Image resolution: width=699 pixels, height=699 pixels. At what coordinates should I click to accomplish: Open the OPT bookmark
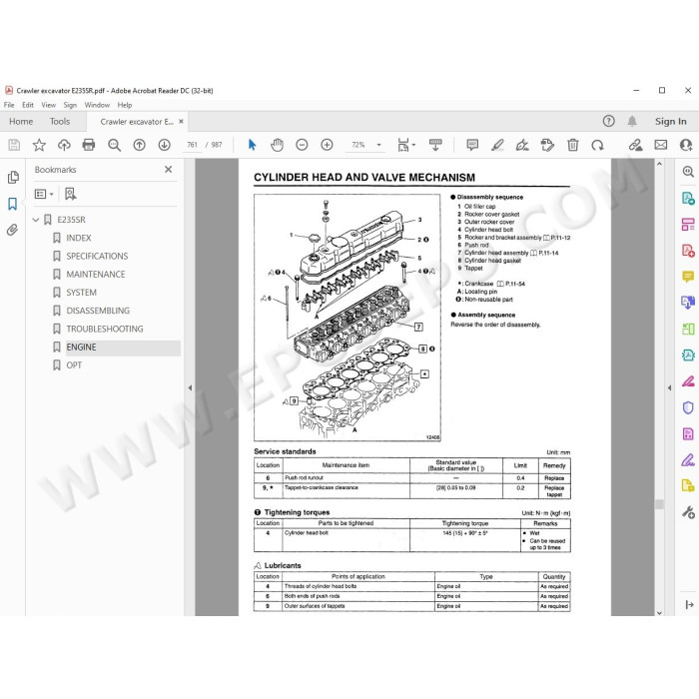74,365
